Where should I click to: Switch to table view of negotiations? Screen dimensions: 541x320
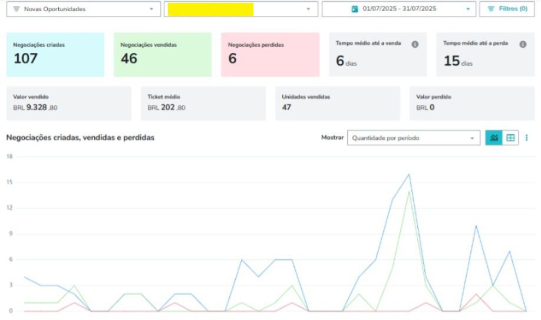pos(510,138)
